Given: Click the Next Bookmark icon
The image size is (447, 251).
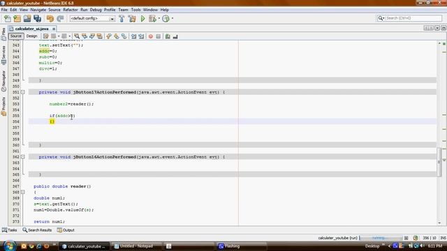Looking at the screenshot, I should [x=117, y=36].
